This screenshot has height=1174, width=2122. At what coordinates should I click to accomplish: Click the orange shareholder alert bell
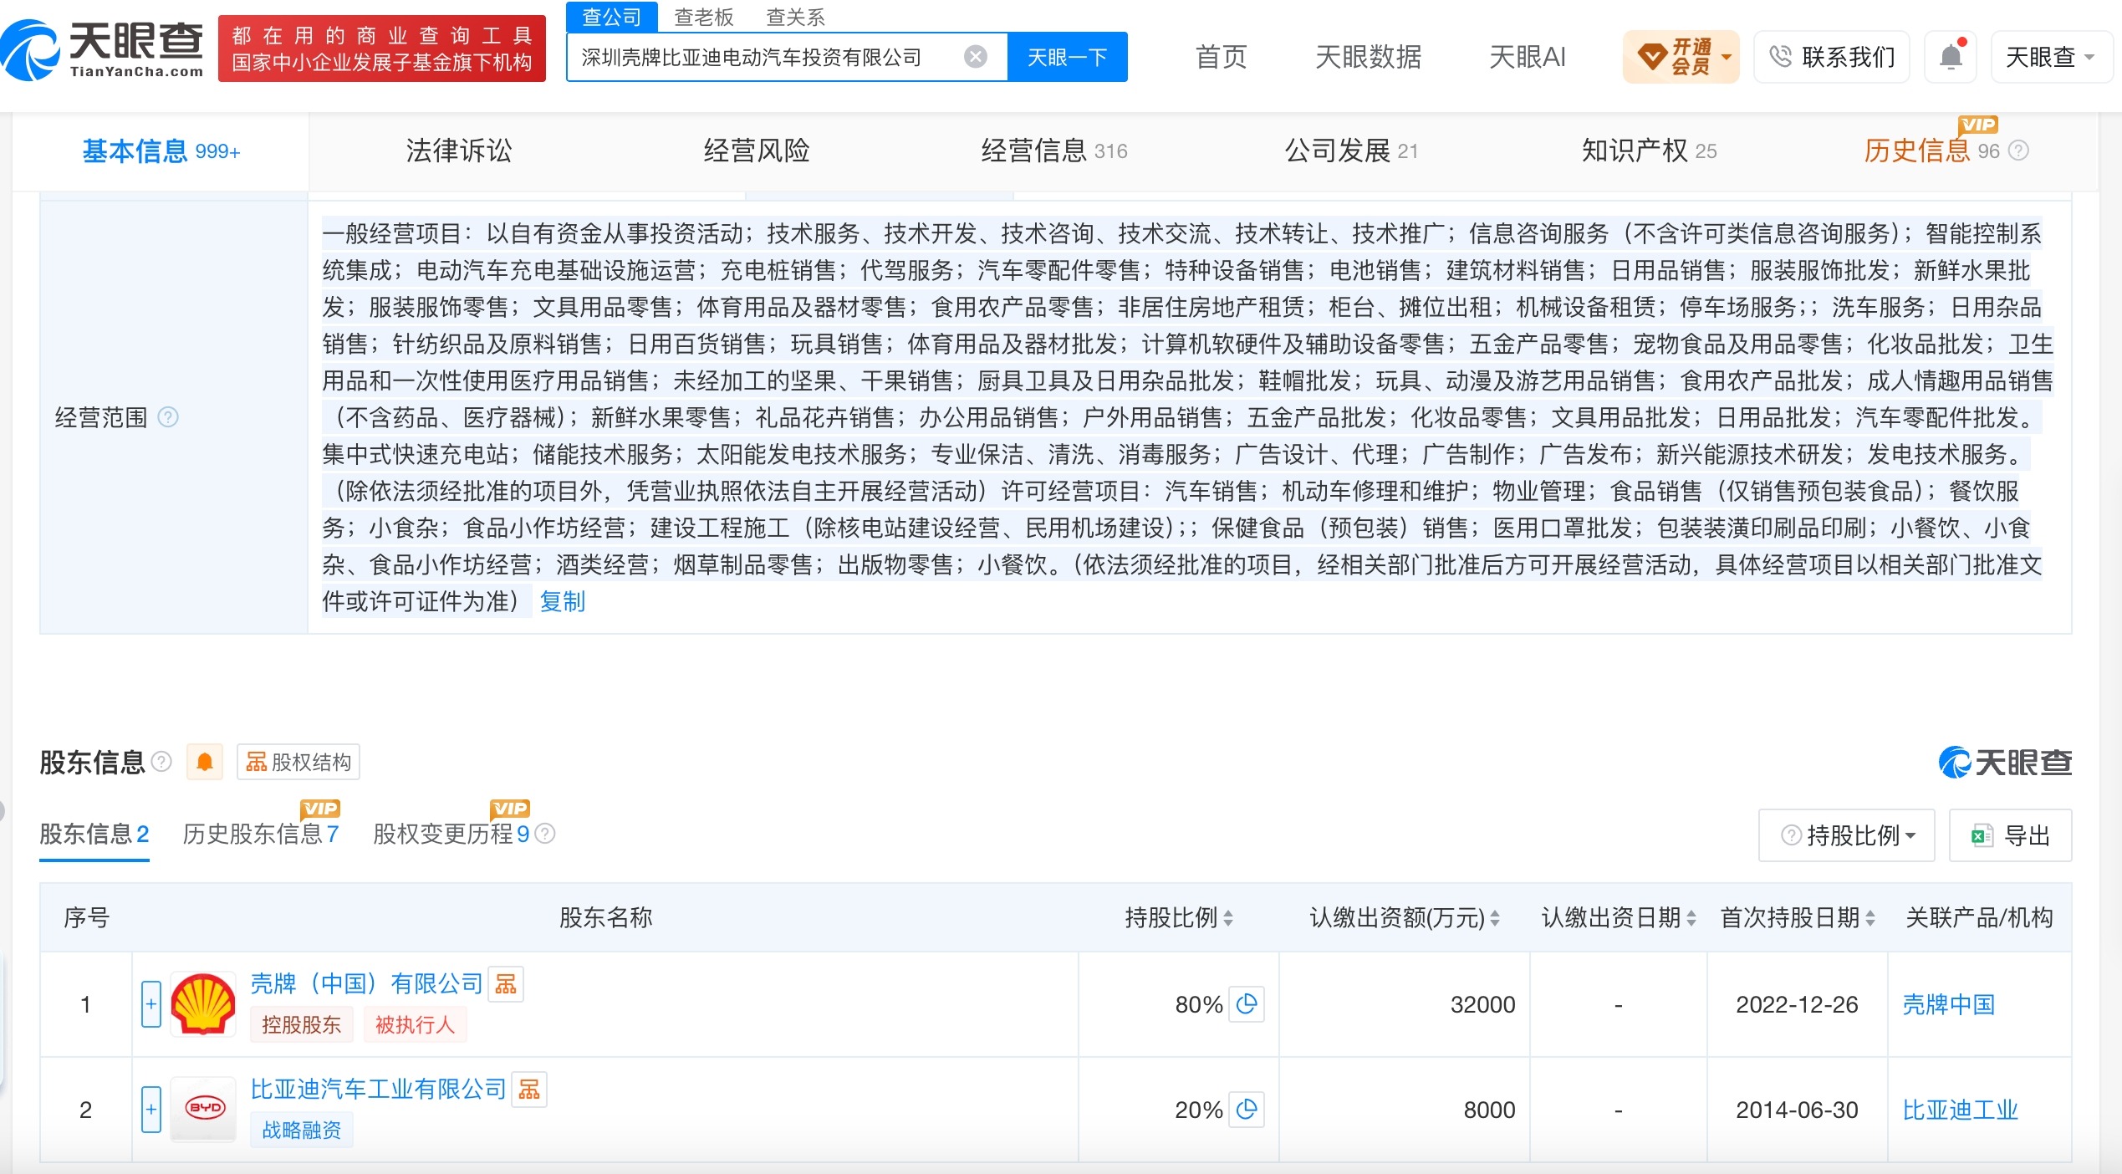coord(205,762)
